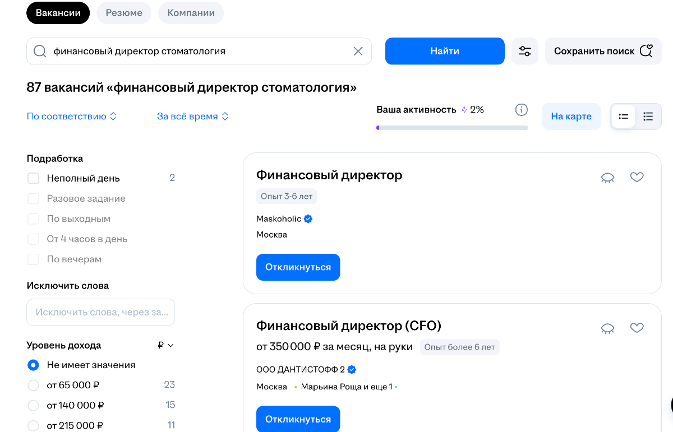The image size is (673, 432).
Task: Open the Финансовый директор (CFO) vacancy title
Action: pyautogui.click(x=349, y=326)
